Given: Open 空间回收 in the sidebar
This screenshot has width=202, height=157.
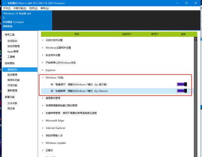Looking at the screenshot, I should coord(12,41).
